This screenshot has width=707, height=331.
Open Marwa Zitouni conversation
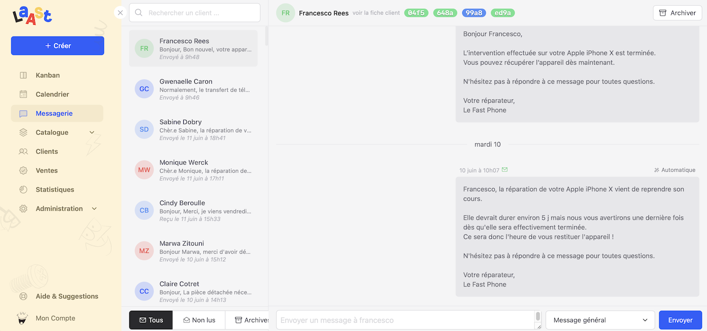(193, 251)
